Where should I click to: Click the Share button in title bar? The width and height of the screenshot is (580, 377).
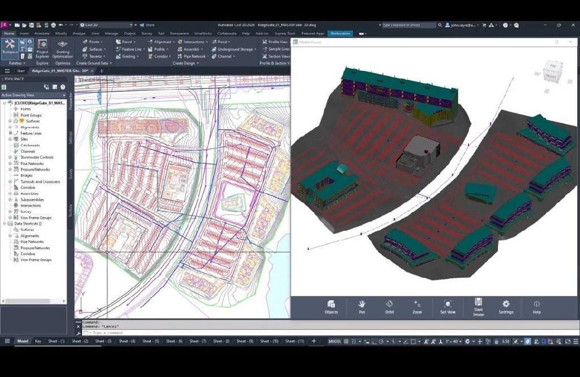click(147, 25)
